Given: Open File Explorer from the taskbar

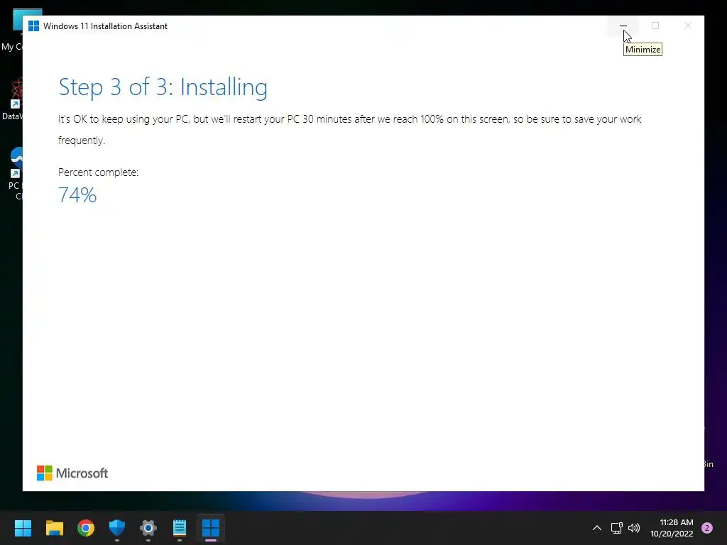Looking at the screenshot, I should pos(54,527).
